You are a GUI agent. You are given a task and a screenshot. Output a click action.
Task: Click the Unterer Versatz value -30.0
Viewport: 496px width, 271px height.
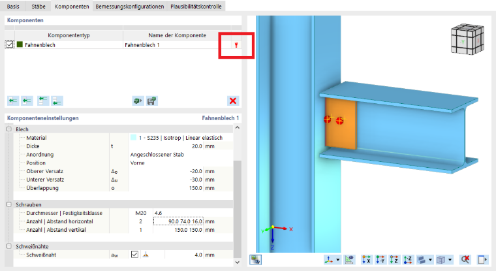click(x=196, y=180)
